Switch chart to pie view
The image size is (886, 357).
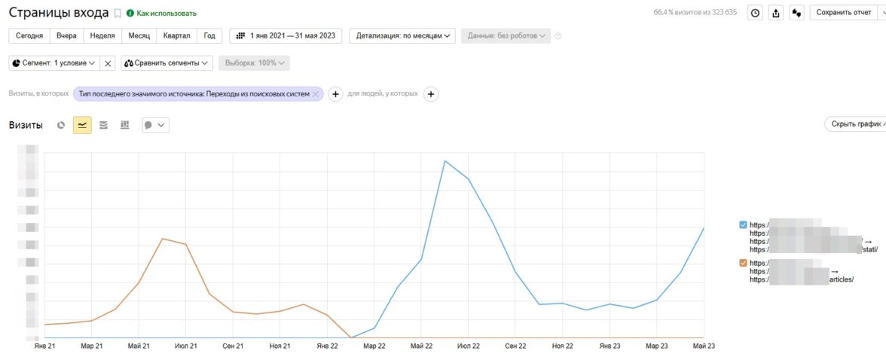[x=61, y=125]
